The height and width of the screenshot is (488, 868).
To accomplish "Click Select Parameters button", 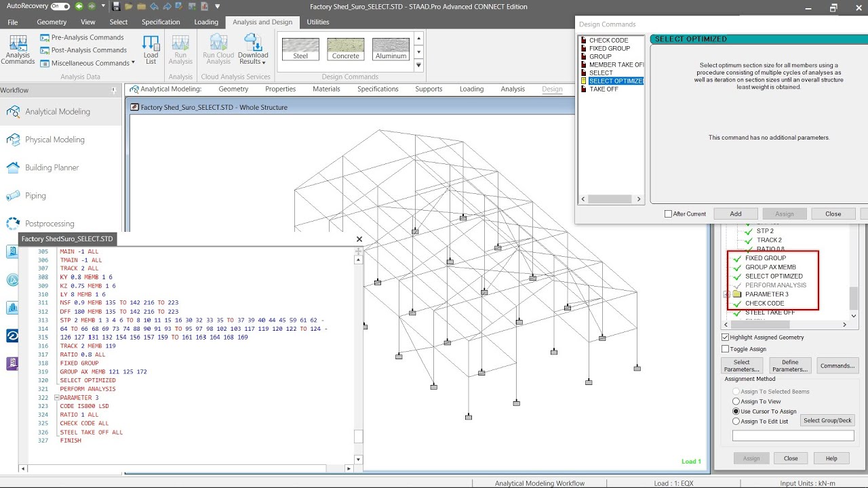I will (742, 366).
